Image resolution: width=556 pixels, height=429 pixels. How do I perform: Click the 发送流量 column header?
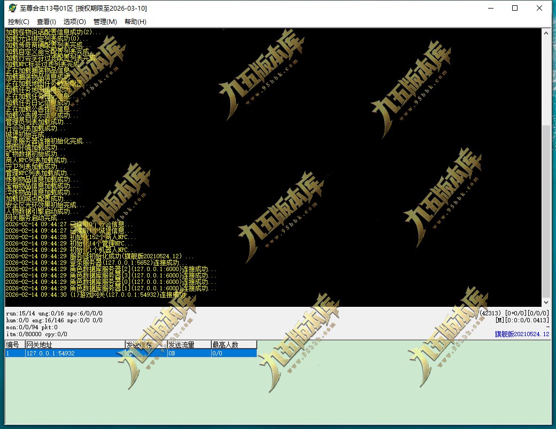[189, 344]
